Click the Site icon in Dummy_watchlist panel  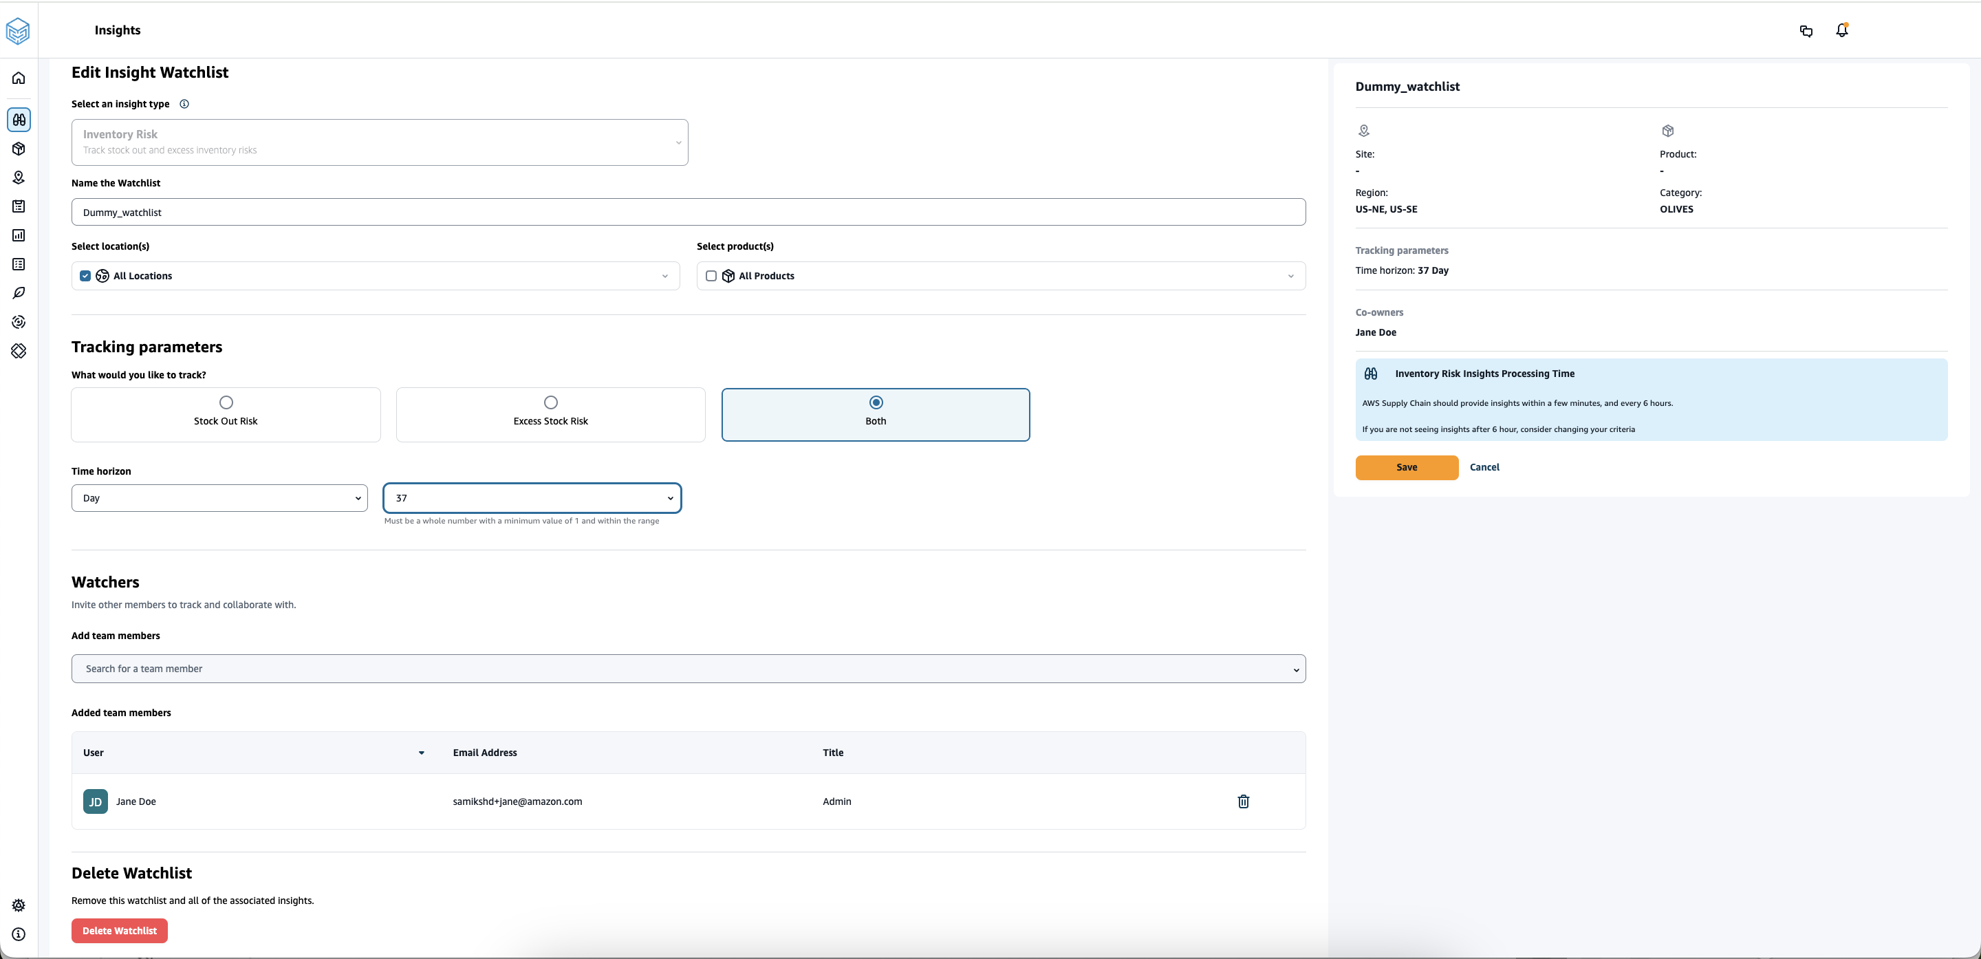1363,130
